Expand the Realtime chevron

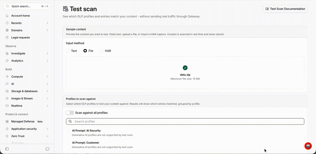tap(47, 106)
